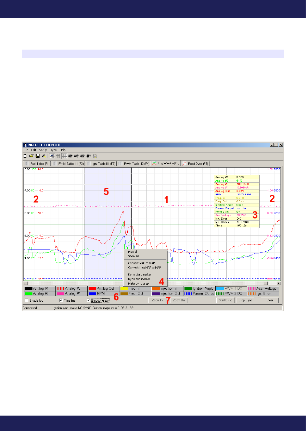Image resolution: width=306 pixels, height=432 pixels.
Task: Uncheck the Time line checkbox
Action: [x=61, y=301]
